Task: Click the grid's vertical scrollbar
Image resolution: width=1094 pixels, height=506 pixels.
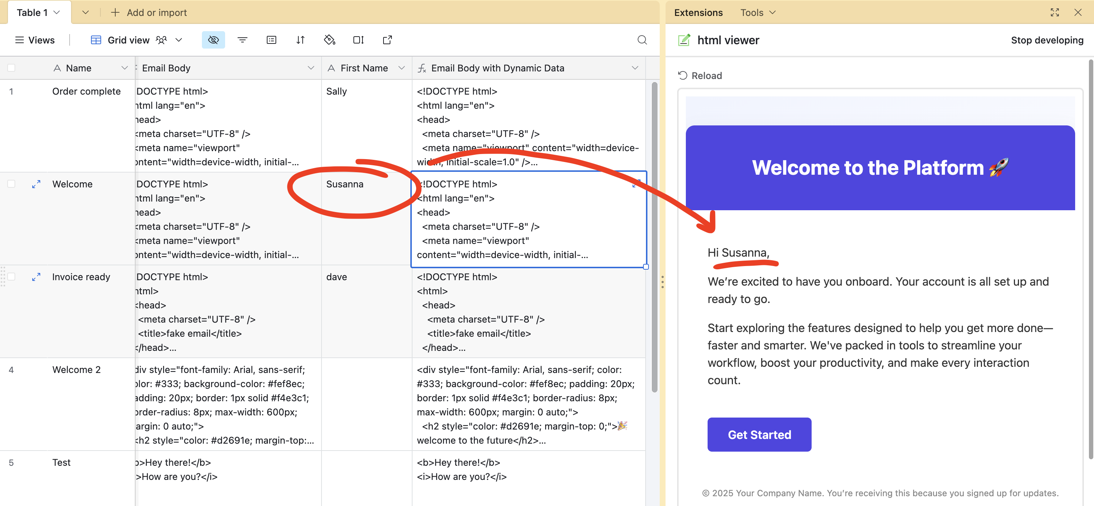Action: (x=654, y=238)
